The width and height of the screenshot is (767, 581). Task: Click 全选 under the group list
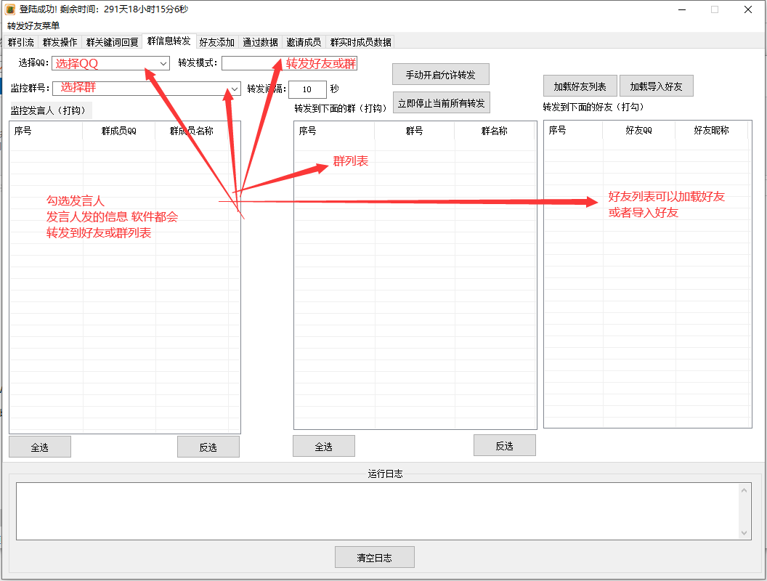click(324, 447)
